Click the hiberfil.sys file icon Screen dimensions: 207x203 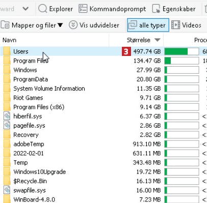click(x=7, y=117)
